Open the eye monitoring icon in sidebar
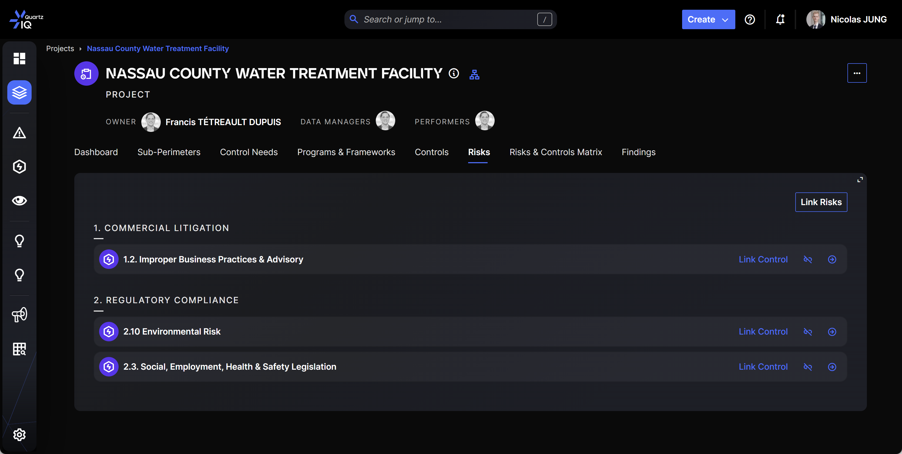This screenshot has width=902, height=454. point(19,200)
